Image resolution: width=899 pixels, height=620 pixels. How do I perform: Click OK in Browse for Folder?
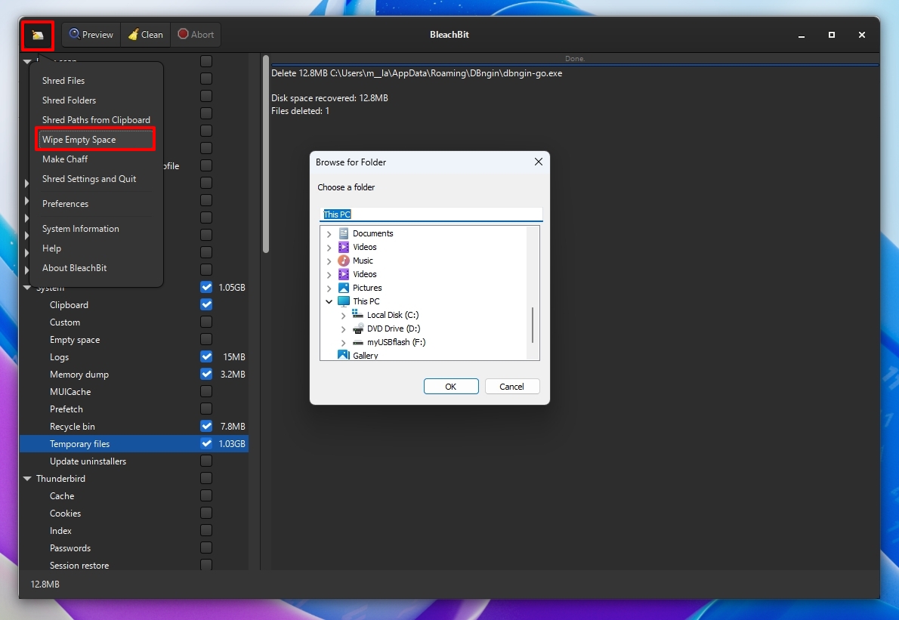pyautogui.click(x=451, y=386)
